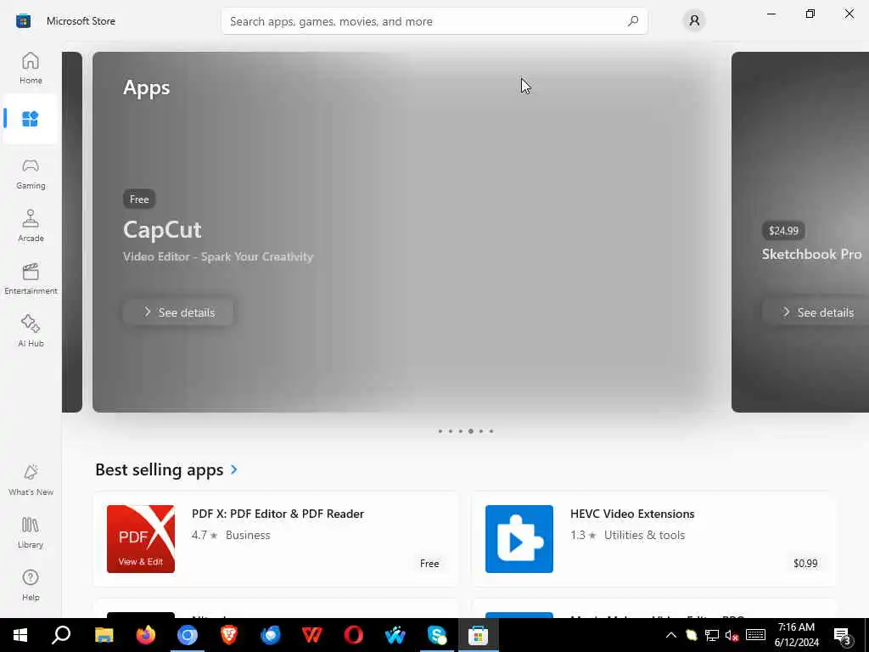Expand Best selling apps with chevron arrow
This screenshot has width=869, height=652.
coord(234,469)
